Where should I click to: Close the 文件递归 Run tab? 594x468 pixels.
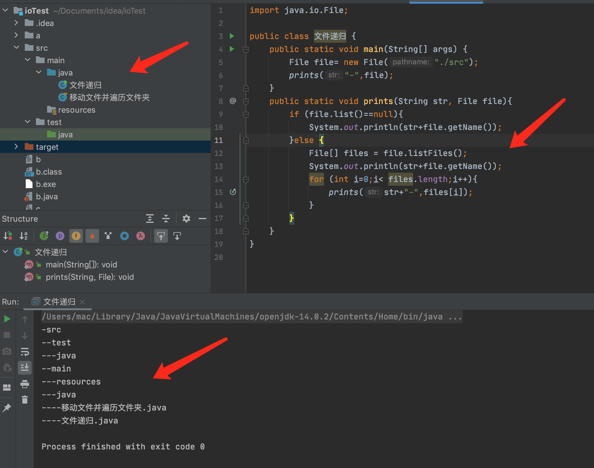[82, 302]
